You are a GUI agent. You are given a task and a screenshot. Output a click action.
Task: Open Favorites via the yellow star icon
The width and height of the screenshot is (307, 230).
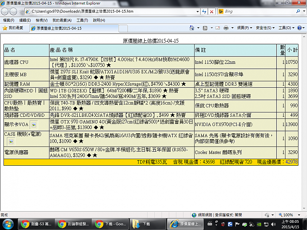coord(5,28)
